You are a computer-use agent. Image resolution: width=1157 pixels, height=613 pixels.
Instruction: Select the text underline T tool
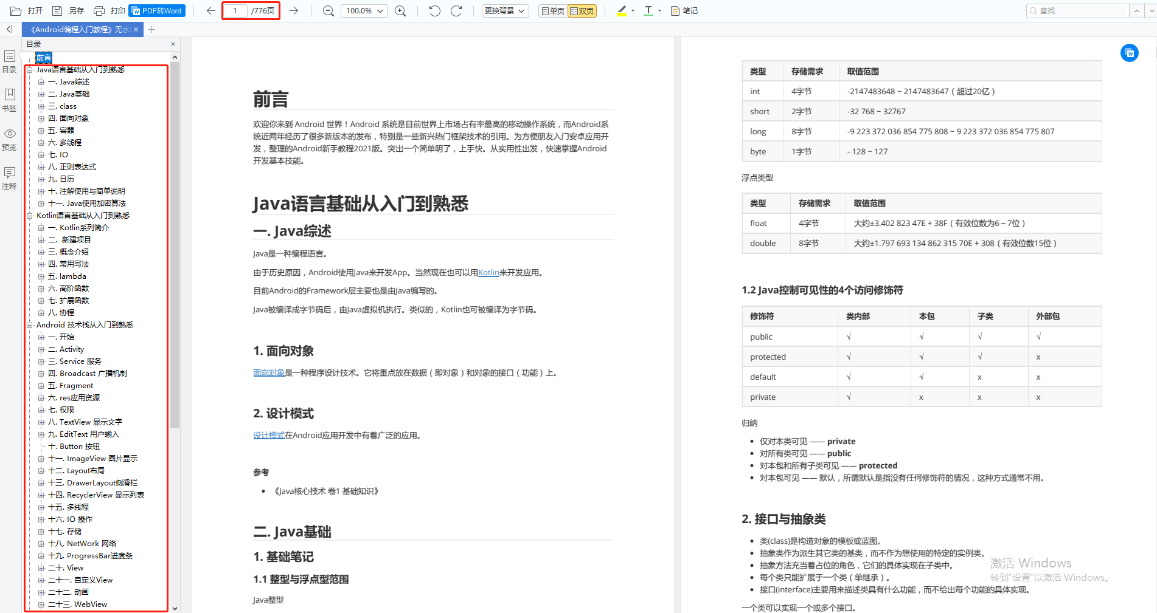click(x=648, y=11)
